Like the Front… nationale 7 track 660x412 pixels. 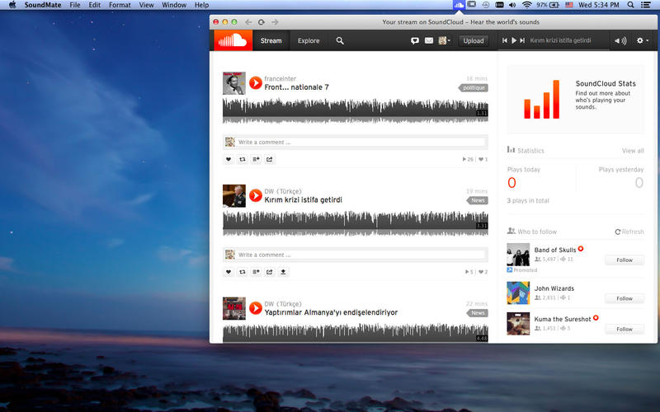[x=229, y=159]
